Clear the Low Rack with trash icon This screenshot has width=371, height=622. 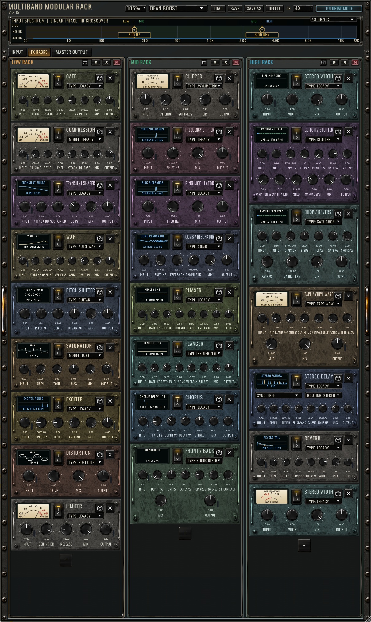tap(96, 62)
